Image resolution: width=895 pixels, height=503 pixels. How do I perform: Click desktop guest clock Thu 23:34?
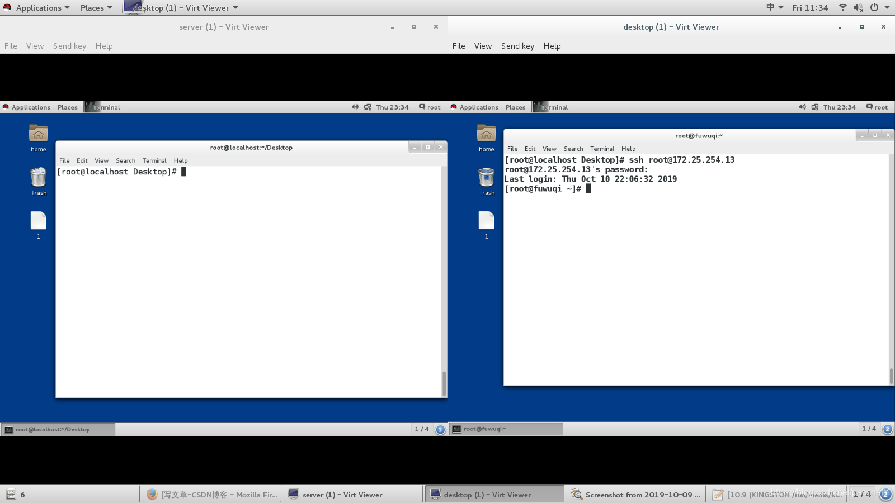tap(840, 107)
